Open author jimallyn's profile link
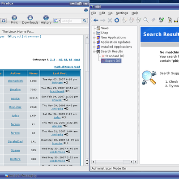This screenshot has height=179, width=179. (15, 89)
